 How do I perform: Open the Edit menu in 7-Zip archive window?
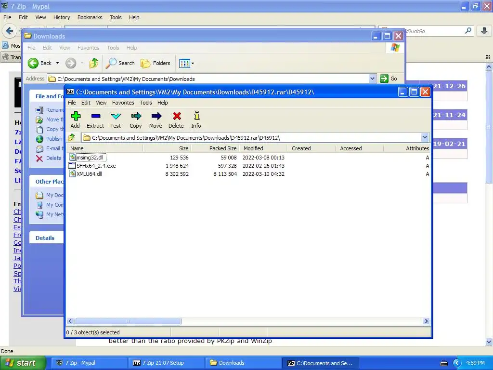86,103
